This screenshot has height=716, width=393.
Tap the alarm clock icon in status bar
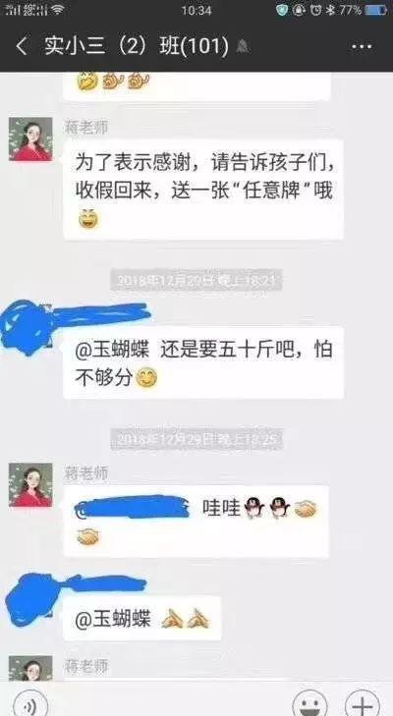[x=316, y=10]
